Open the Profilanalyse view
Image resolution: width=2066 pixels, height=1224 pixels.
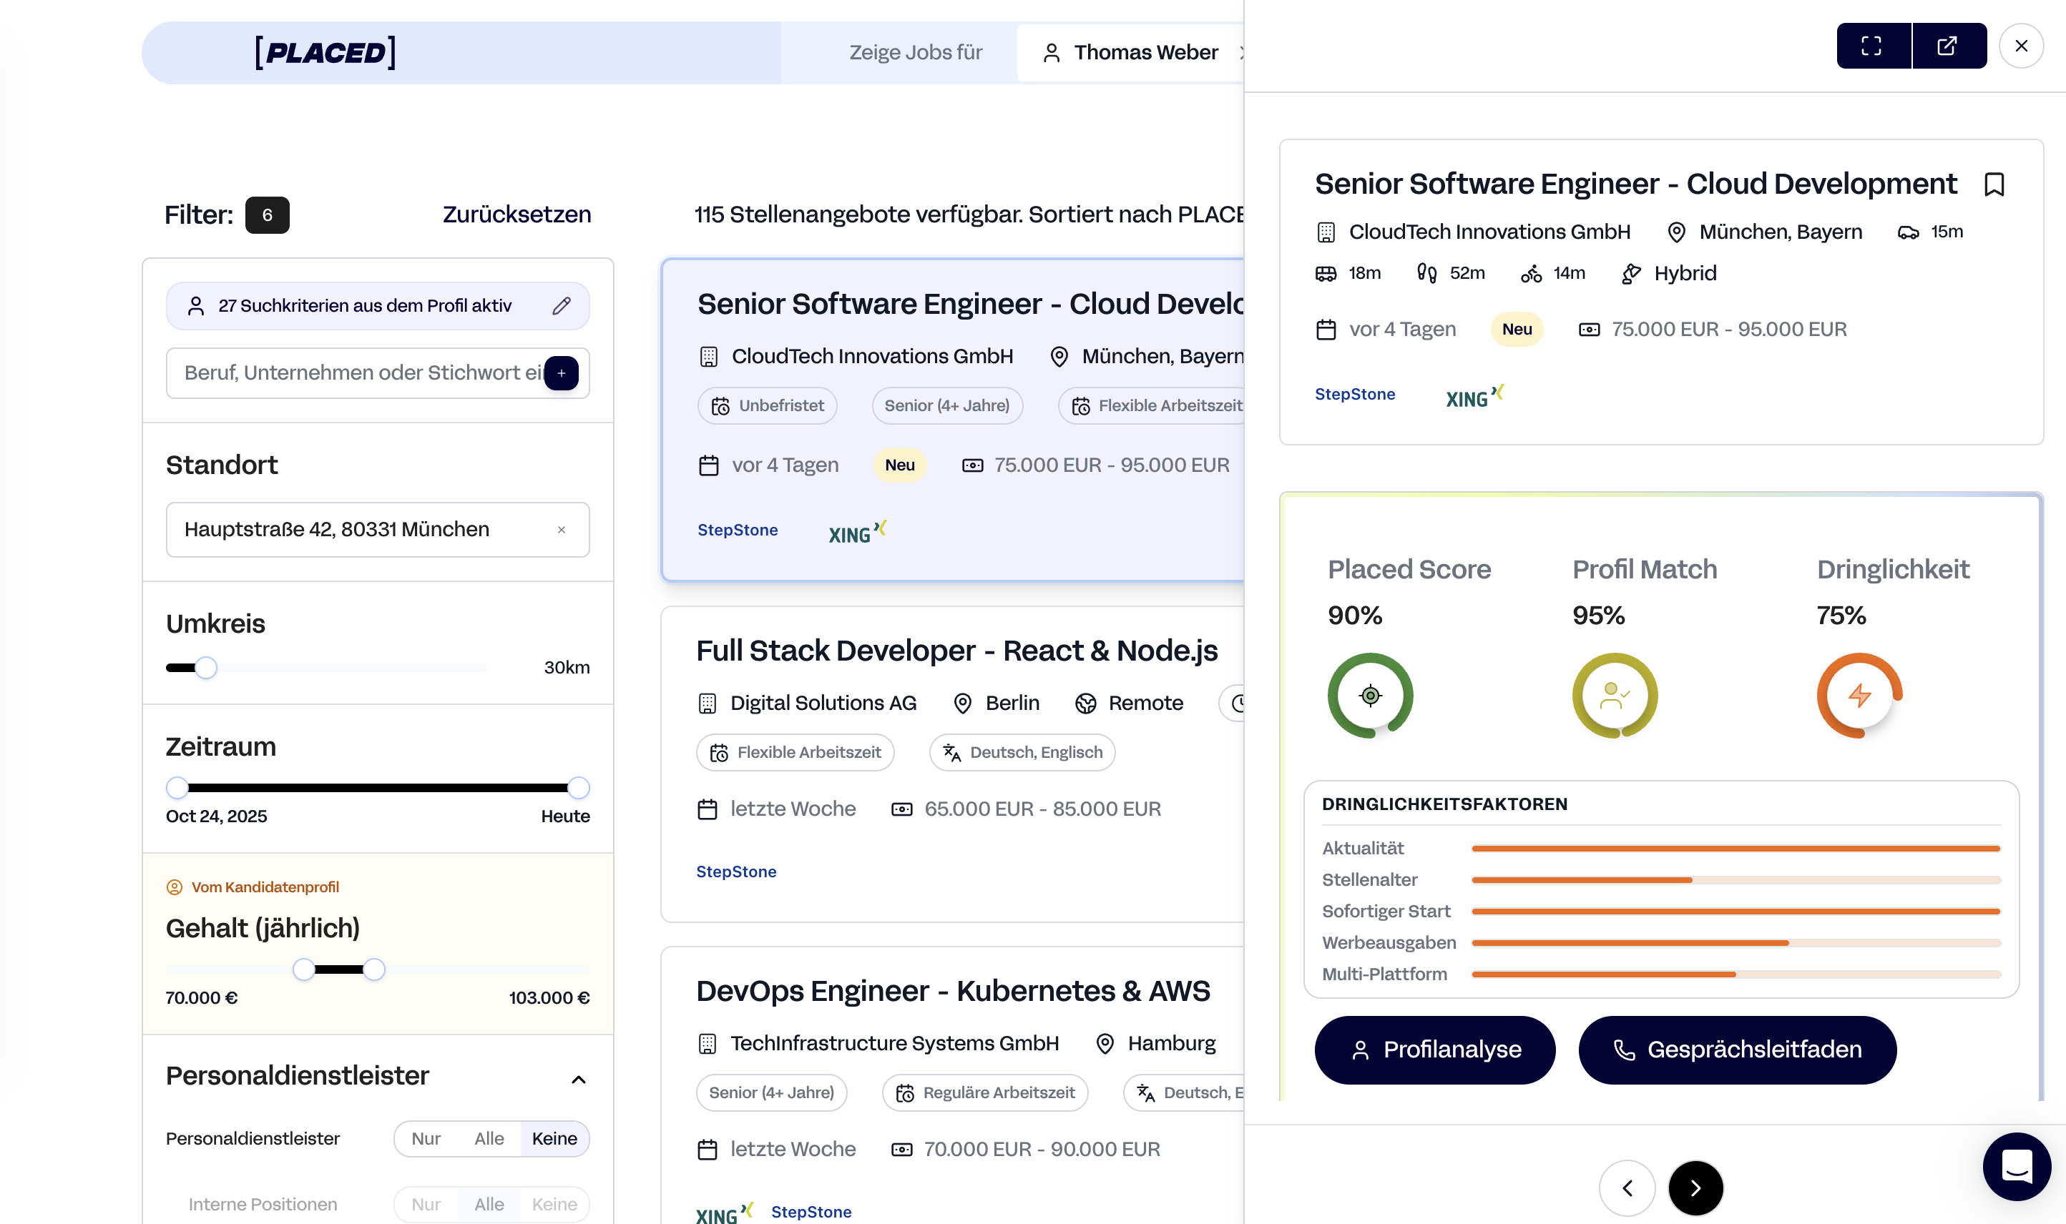[1434, 1049]
